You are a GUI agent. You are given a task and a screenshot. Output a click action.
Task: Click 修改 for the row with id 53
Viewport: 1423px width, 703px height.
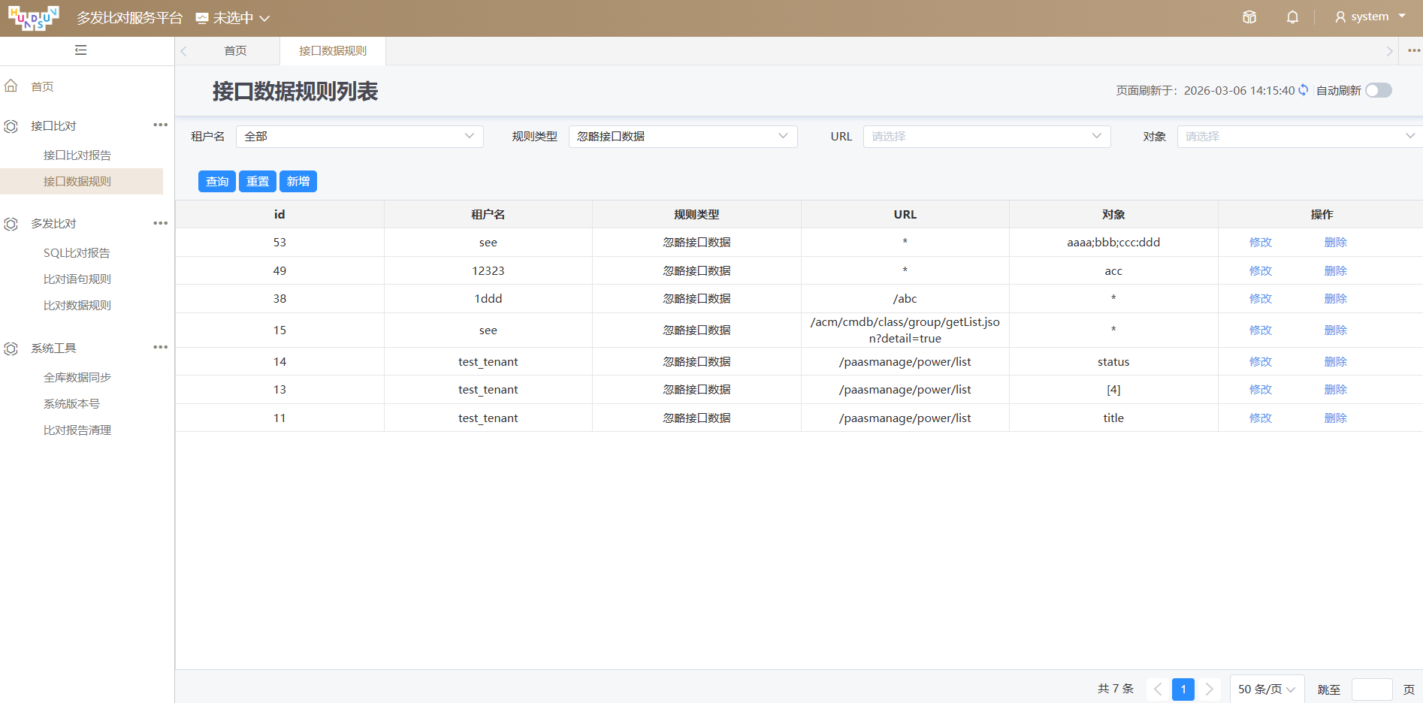(x=1260, y=243)
